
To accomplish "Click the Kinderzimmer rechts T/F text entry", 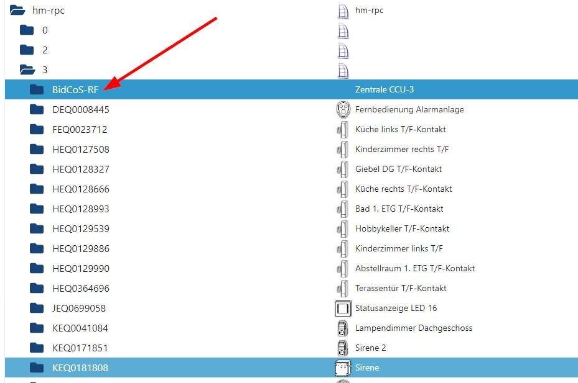I will pyautogui.click(x=401, y=149).
